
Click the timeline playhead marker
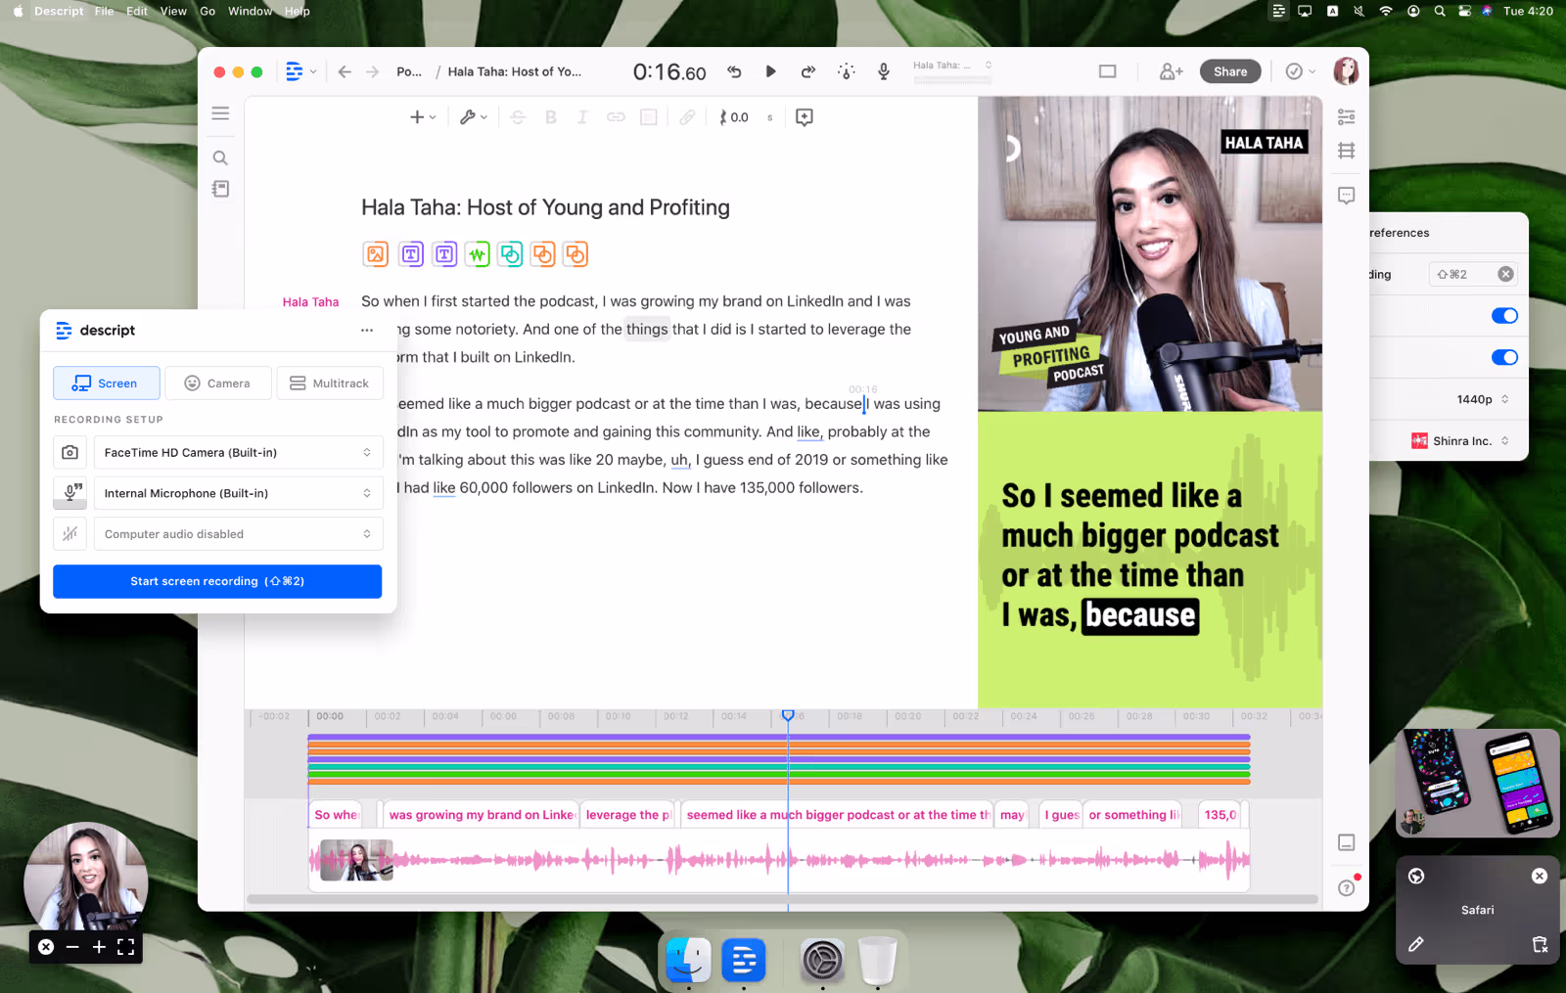click(788, 716)
